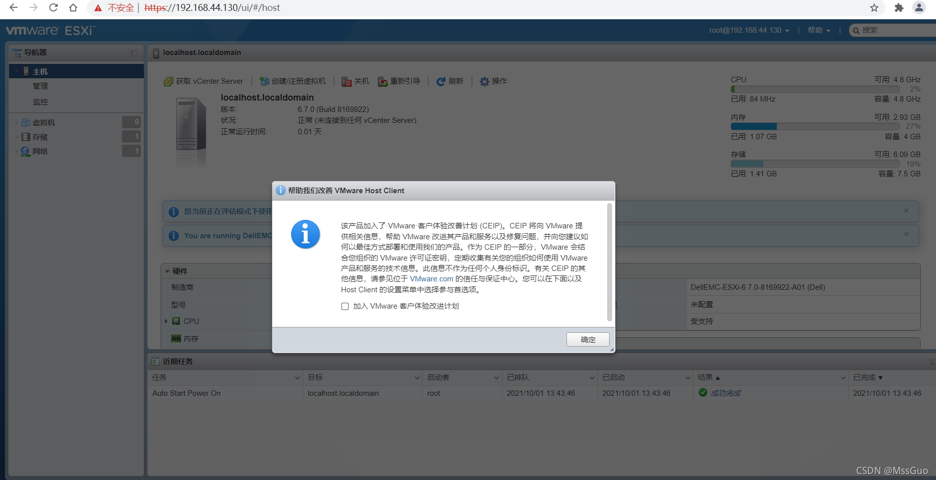Click the 内存 hardware row icon
Viewport: 936px width, 480px height.
pyautogui.click(x=176, y=338)
